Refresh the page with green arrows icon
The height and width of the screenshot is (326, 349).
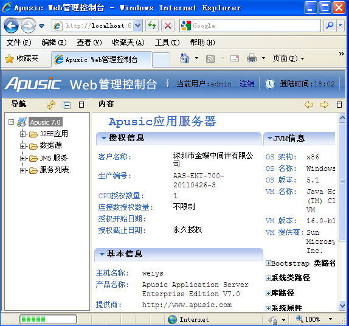click(x=152, y=26)
